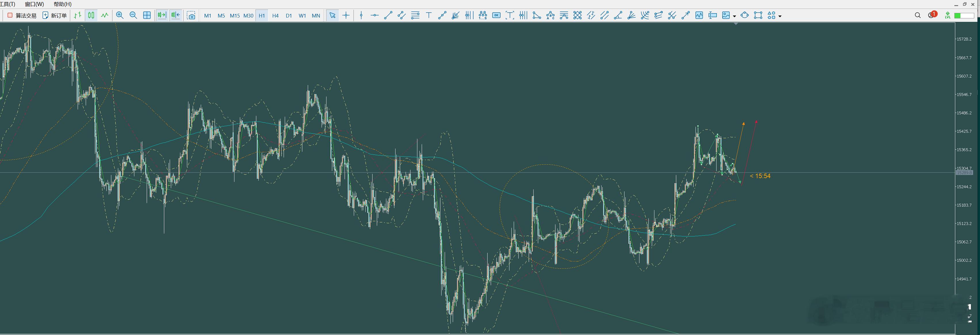Switch to the H4 timeframe

[x=275, y=16]
